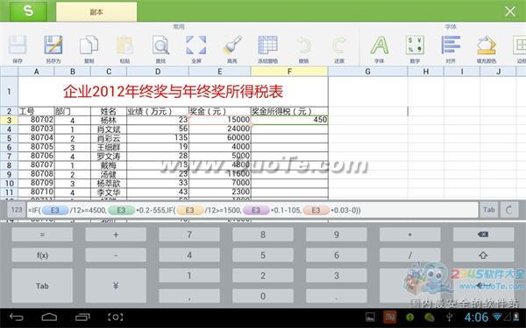Tap the Save (保存) icon
Image resolution: width=526 pixels, height=328 pixels.
(18, 45)
